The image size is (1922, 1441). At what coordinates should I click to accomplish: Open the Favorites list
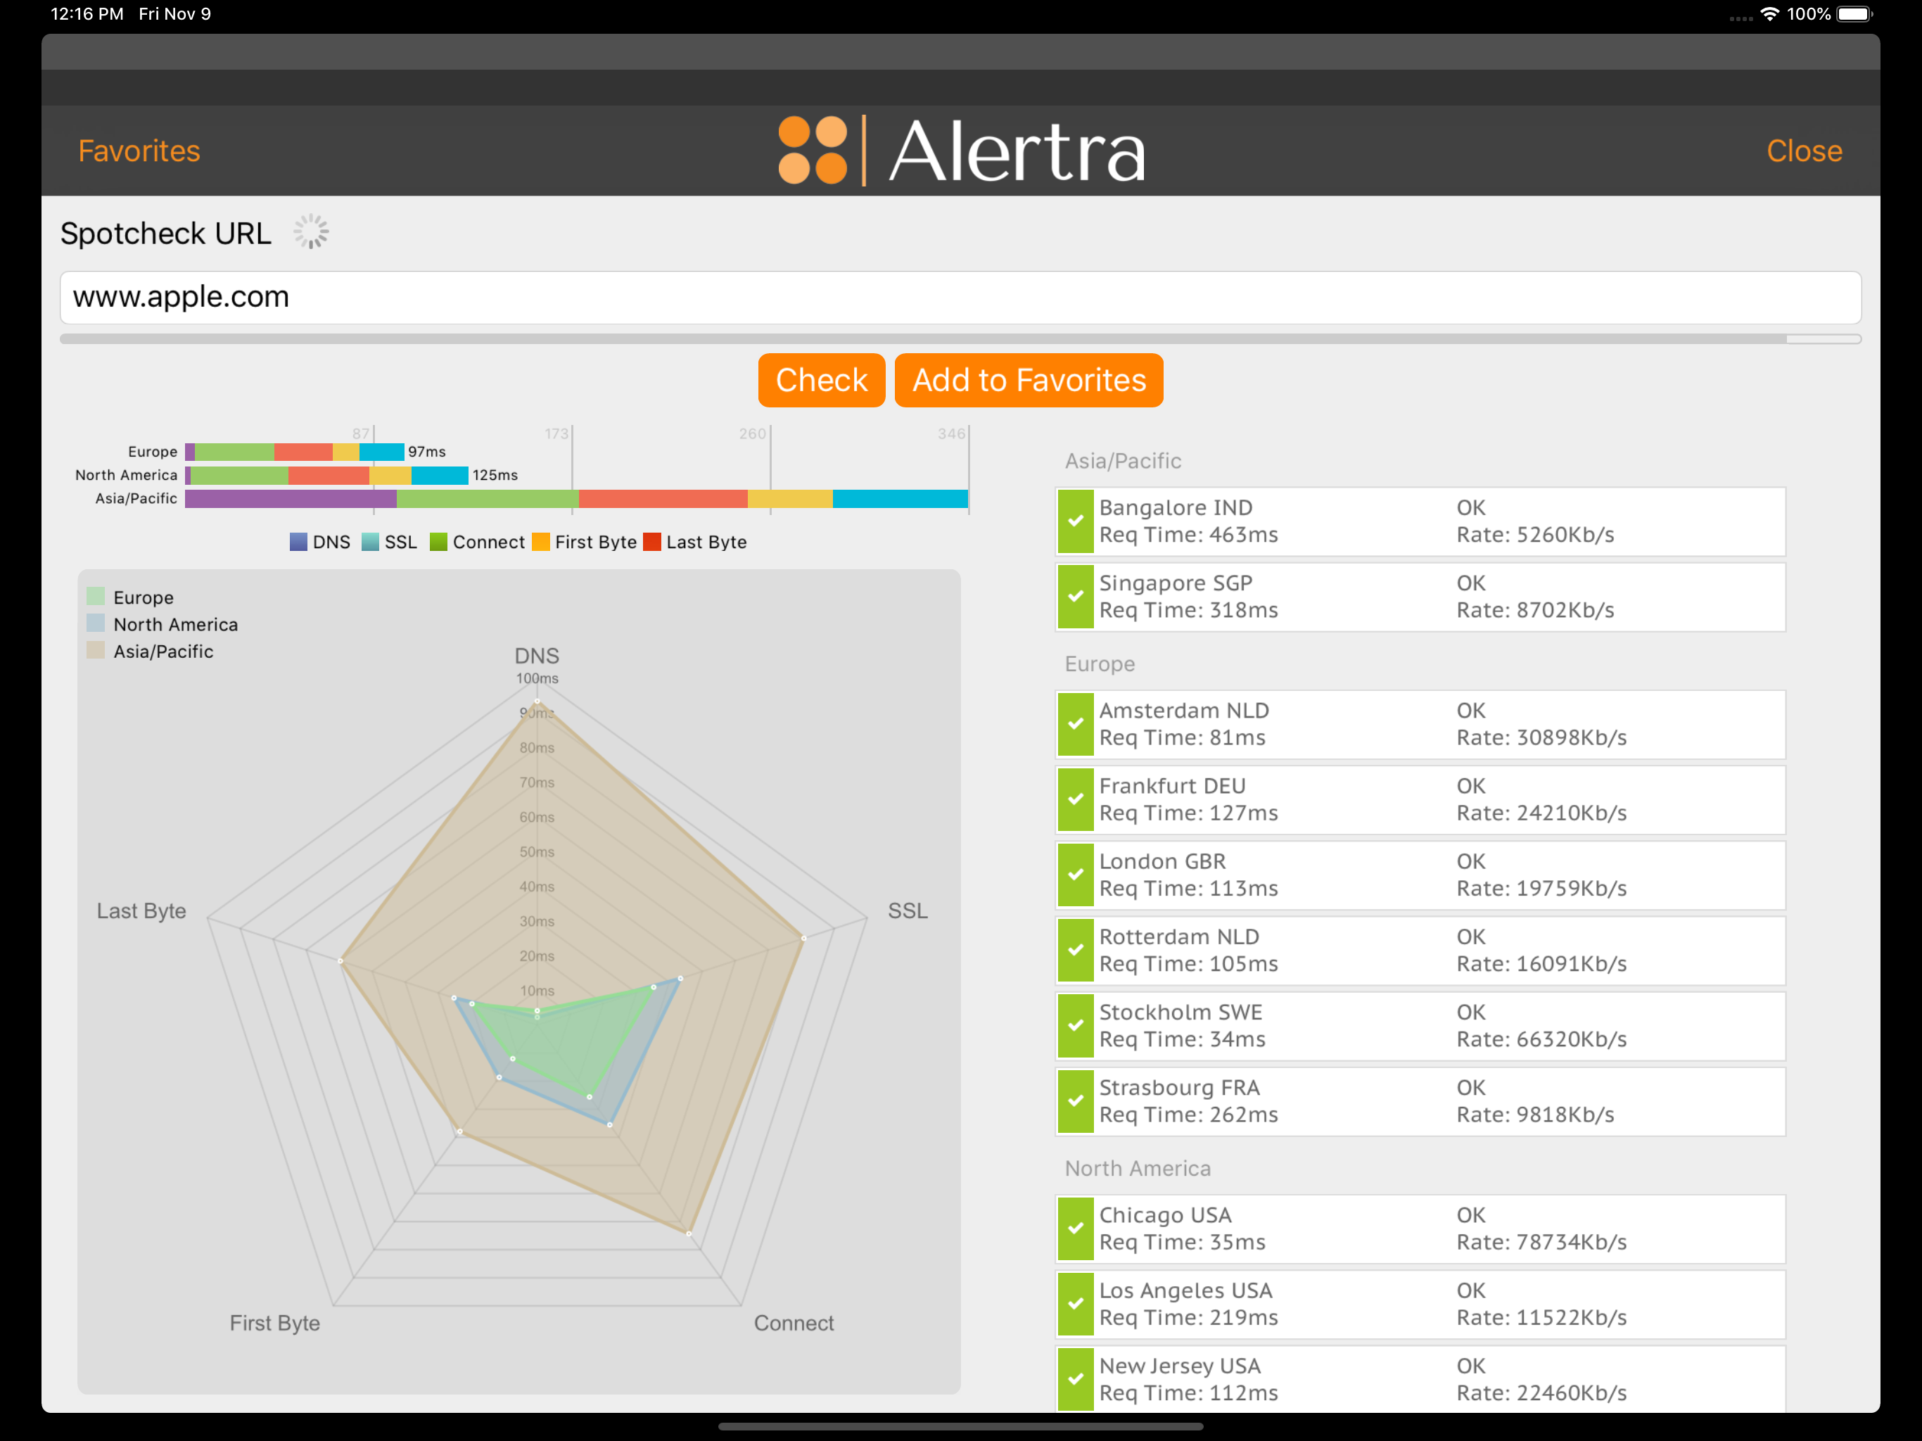(139, 151)
